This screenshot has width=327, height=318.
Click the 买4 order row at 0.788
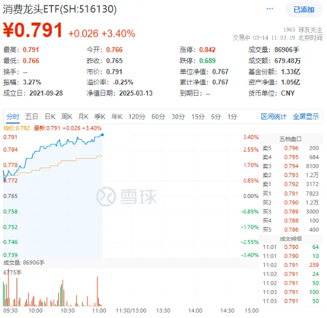291,221
